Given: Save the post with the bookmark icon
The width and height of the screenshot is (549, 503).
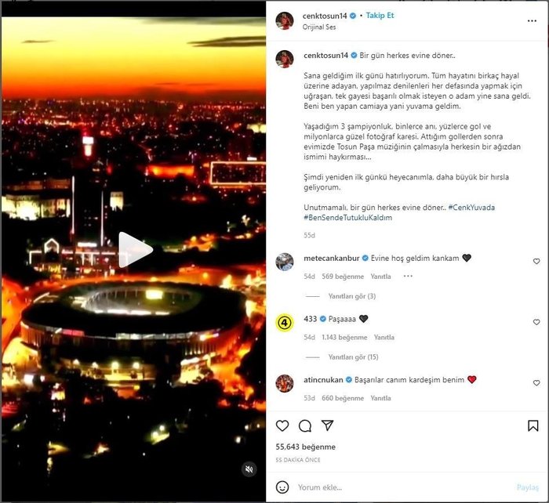Looking at the screenshot, I should [x=533, y=425].
